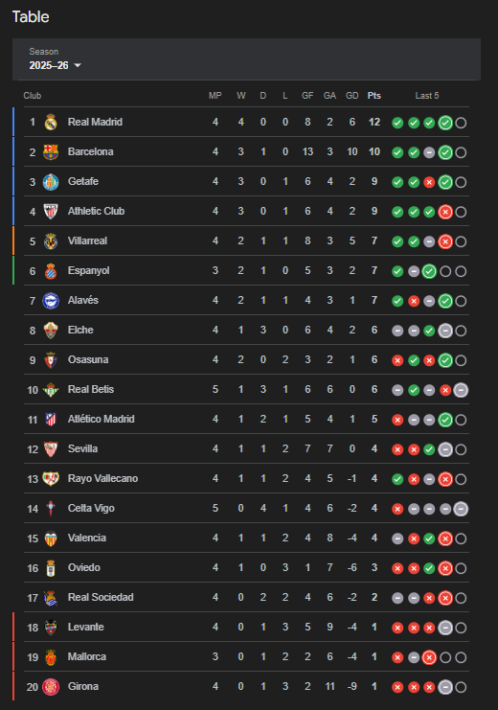Click Real Madrid's highlighted latest win indicator
Image resolution: width=498 pixels, height=710 pixels.
point(445,123)
